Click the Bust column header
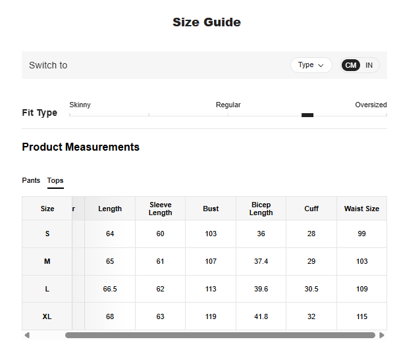The width and height of the screenshot is (397, 350). point(211,209)
